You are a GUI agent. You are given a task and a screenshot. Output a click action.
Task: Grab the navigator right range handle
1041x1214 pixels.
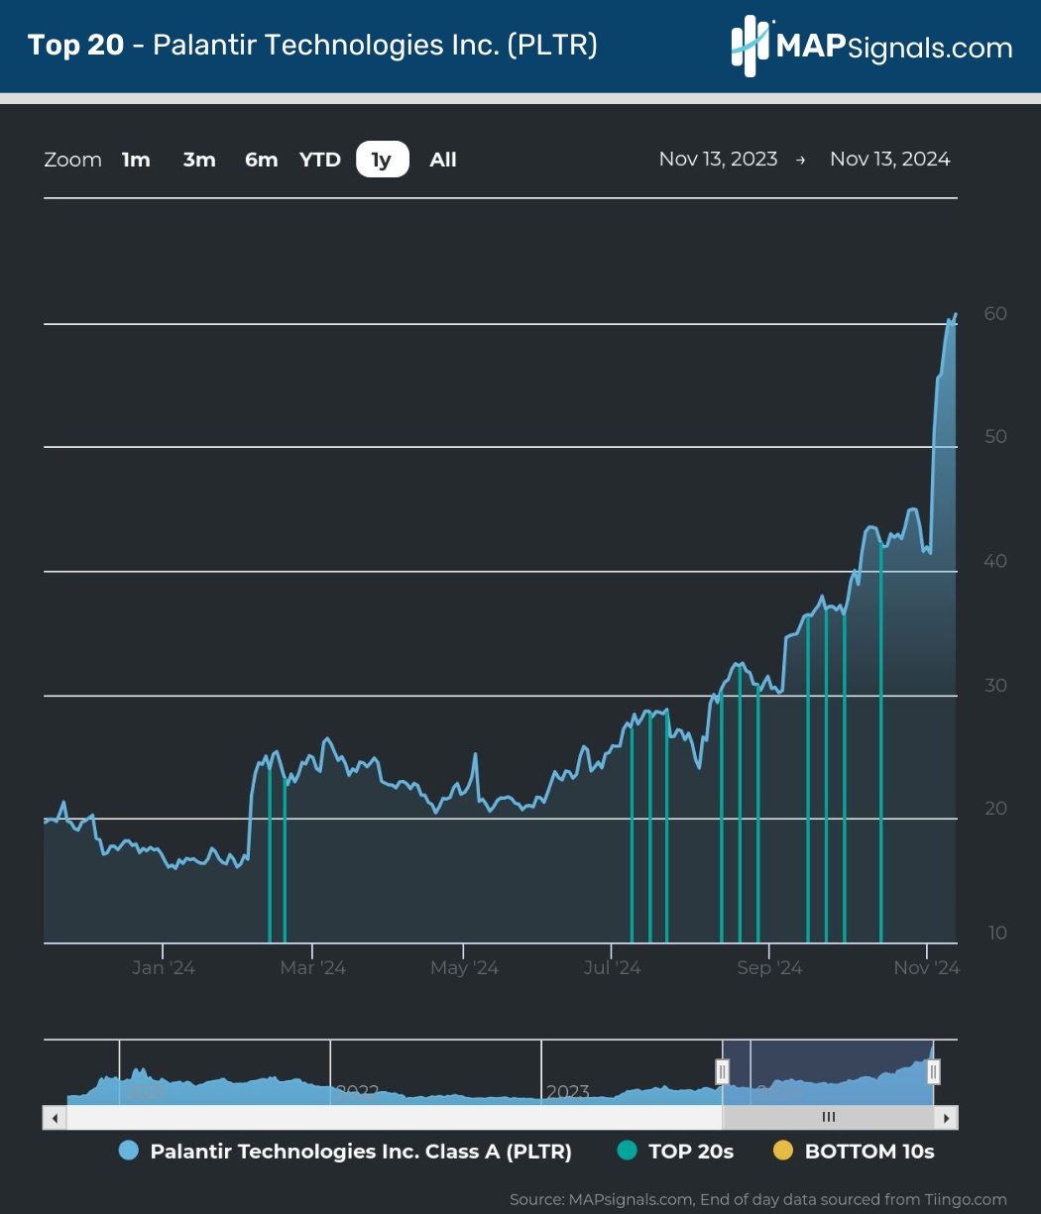[933, 1072]
